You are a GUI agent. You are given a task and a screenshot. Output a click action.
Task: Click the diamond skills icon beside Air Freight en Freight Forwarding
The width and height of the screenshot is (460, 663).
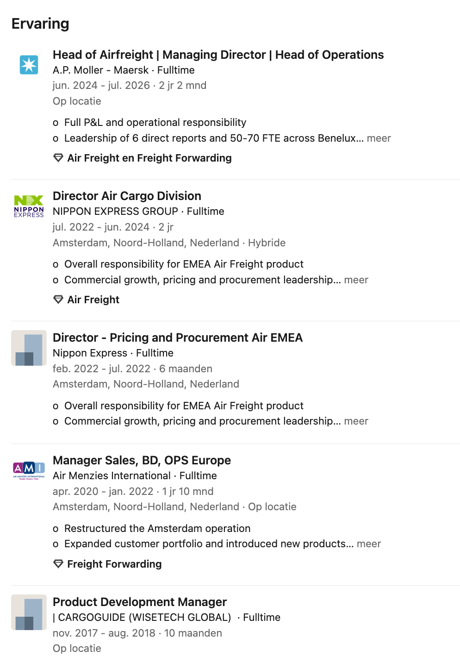58,158
